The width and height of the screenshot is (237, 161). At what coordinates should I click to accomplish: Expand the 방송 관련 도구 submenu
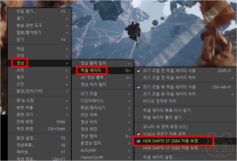tap(40, 26)
